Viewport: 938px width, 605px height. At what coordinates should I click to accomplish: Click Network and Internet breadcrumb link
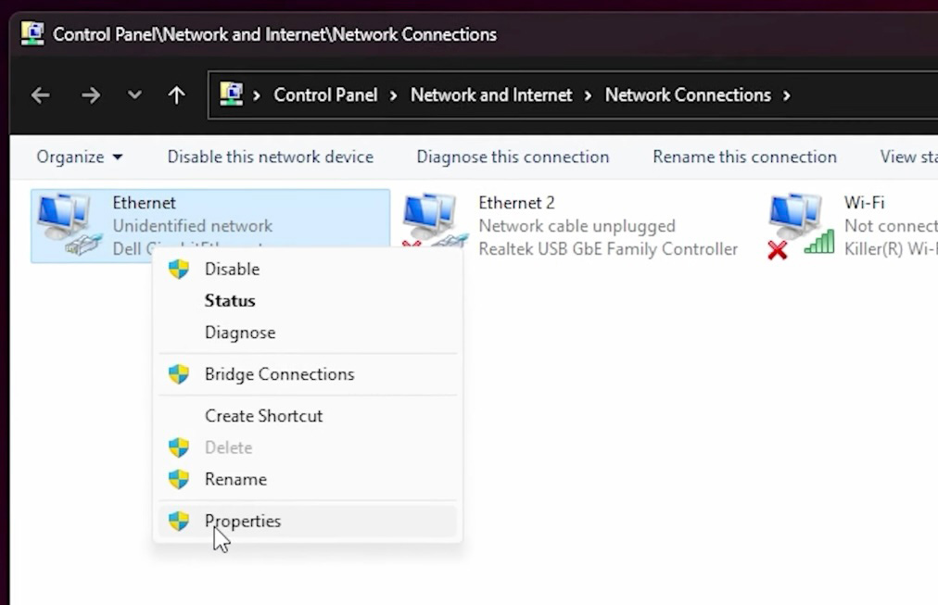coord(491,95)
